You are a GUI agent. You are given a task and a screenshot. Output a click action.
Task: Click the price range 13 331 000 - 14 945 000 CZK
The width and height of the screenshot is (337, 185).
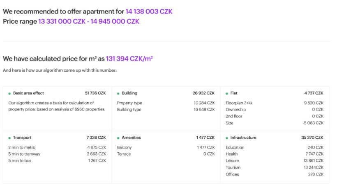click(89, 21)
